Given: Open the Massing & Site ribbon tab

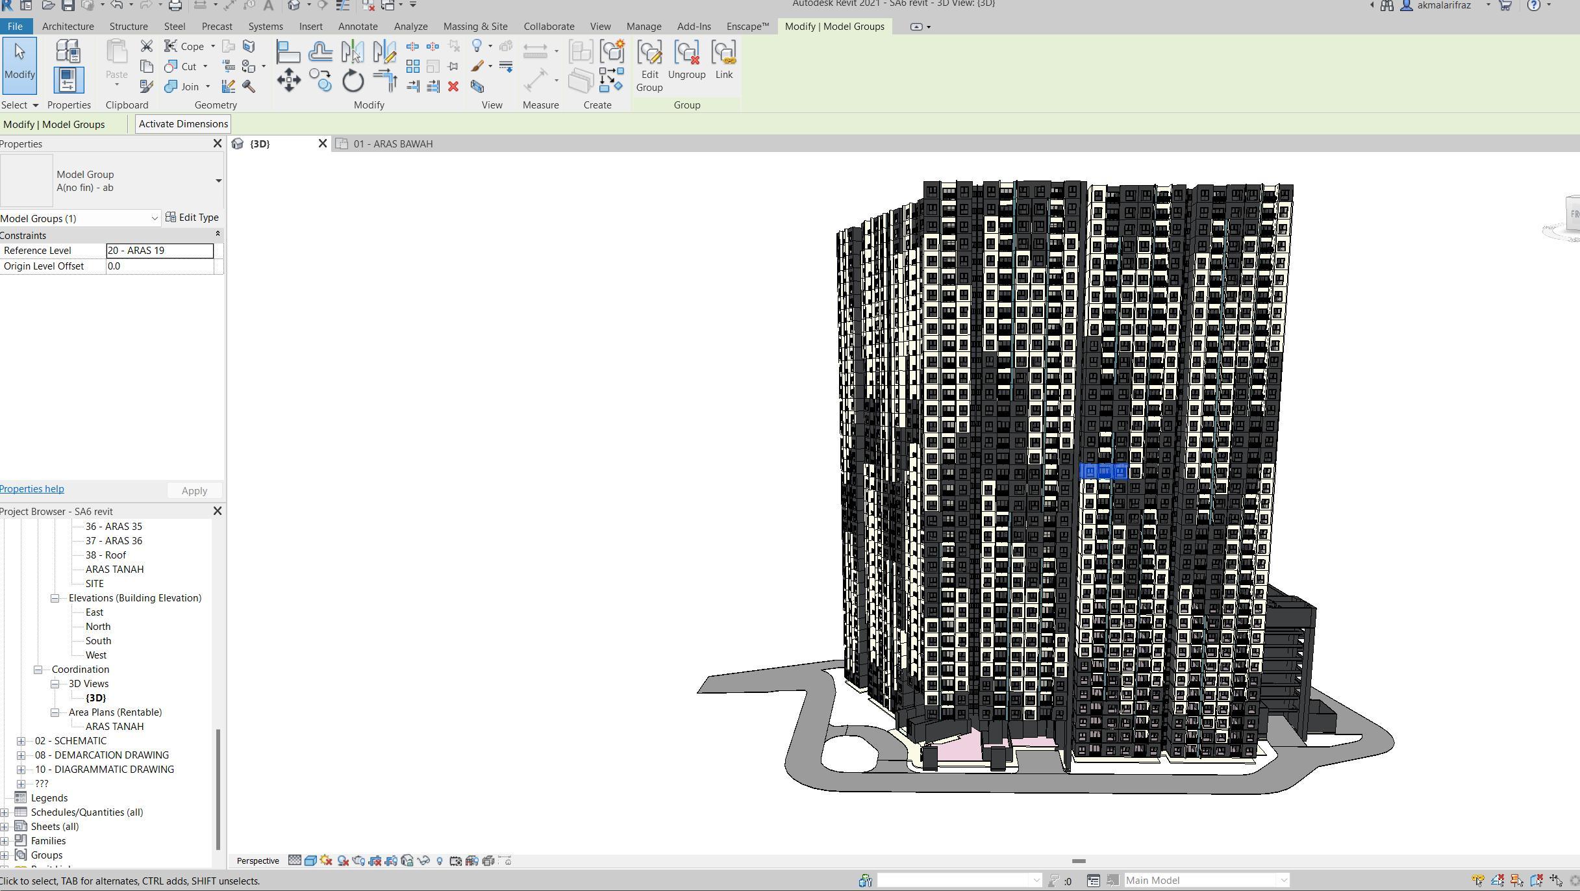Looking at the screenshot, I should click(475, 27).
